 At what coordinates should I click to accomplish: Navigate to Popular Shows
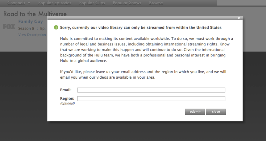pos(127,3)
